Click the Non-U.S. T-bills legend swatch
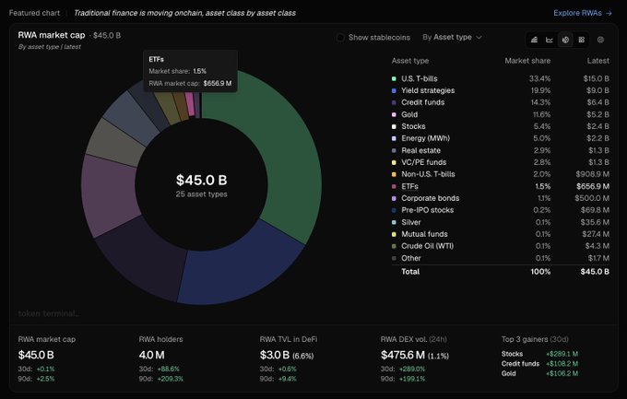 tap(394, 174)
